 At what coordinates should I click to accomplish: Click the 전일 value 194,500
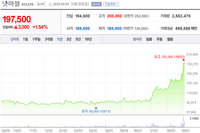(82, 16)
